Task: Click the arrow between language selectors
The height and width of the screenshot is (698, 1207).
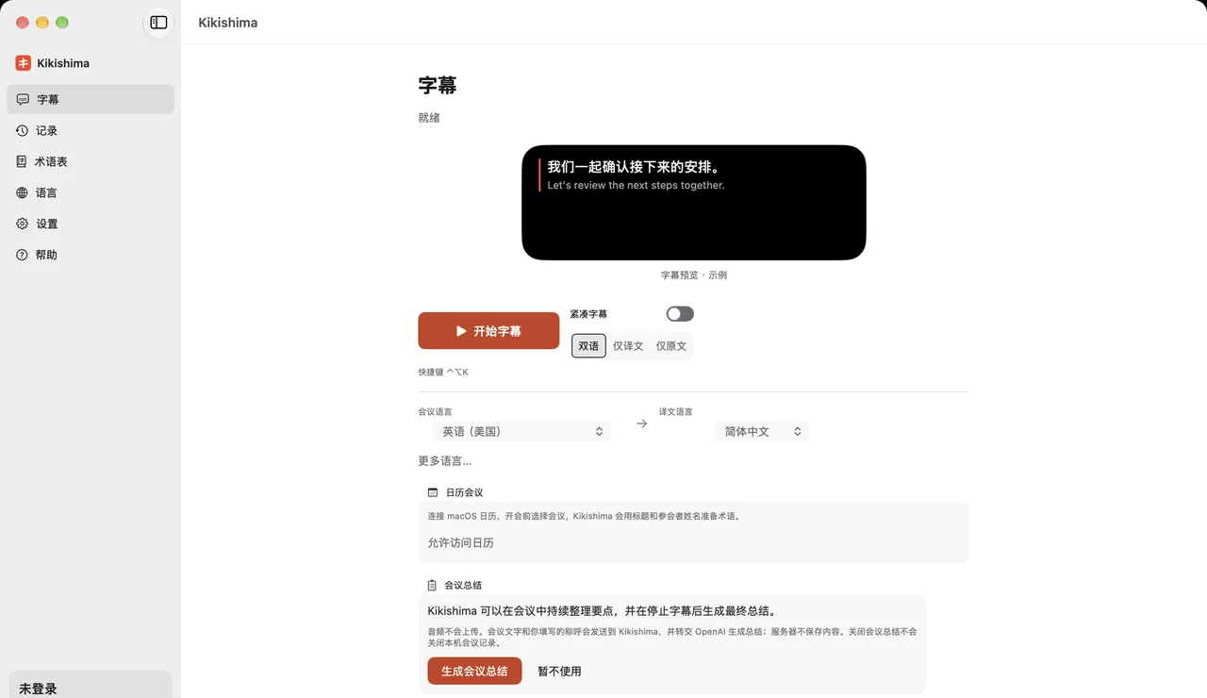Action: 642,424
